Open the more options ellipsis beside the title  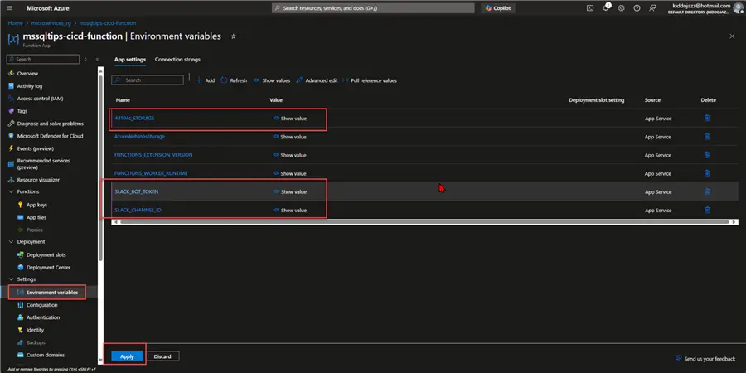246,36
